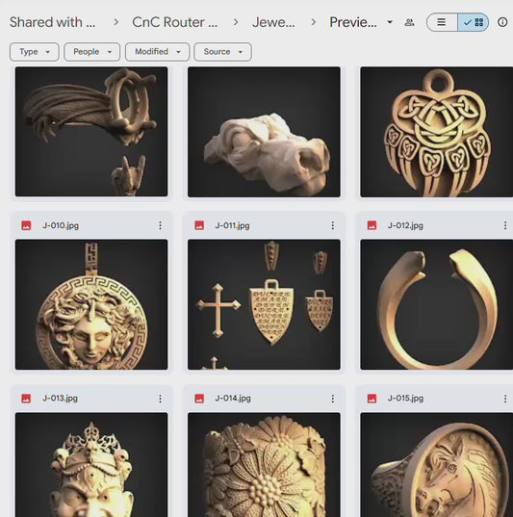513x517 pixels.
Task: Open more actions for J-013.jpg
Action: [x=160, y=399]
